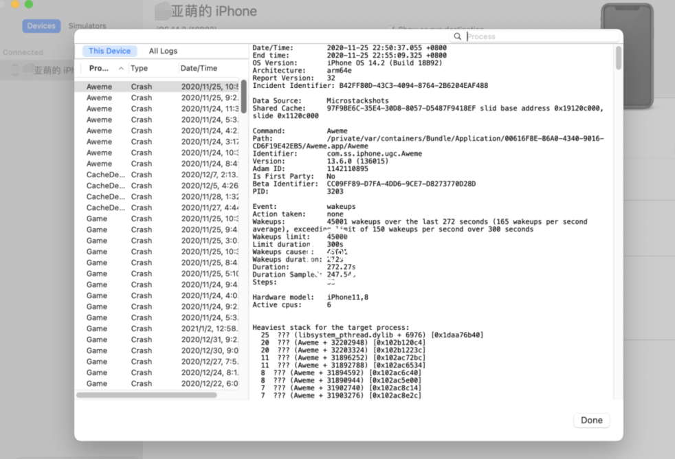Select Game crash from 2020/12/30
675x459 pixels.
click(157, 350)
